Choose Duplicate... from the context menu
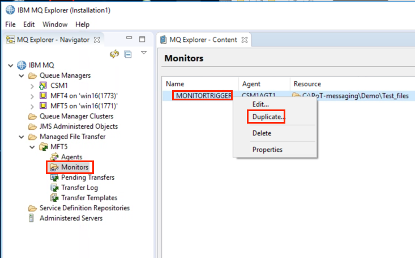Viewport: 415px width, 258px height. coord(268,117)
